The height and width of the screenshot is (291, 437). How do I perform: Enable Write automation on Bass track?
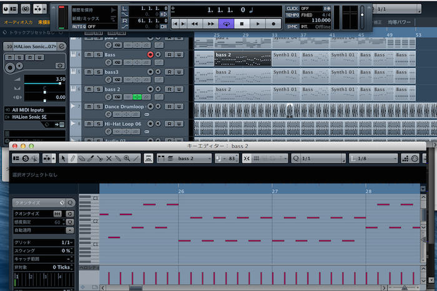(x=179, y=55)
